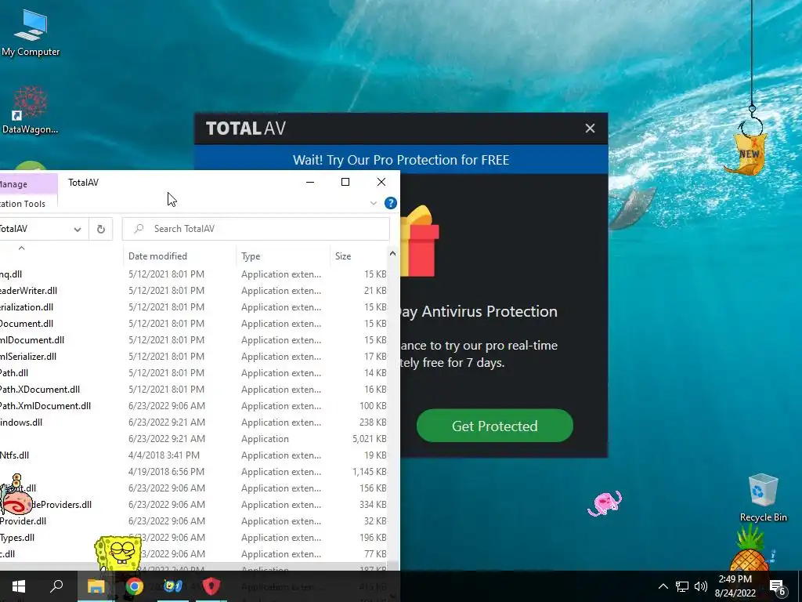802x602 pixels.
Task: Click the Search TotalAV field
Action: point(256,229)
